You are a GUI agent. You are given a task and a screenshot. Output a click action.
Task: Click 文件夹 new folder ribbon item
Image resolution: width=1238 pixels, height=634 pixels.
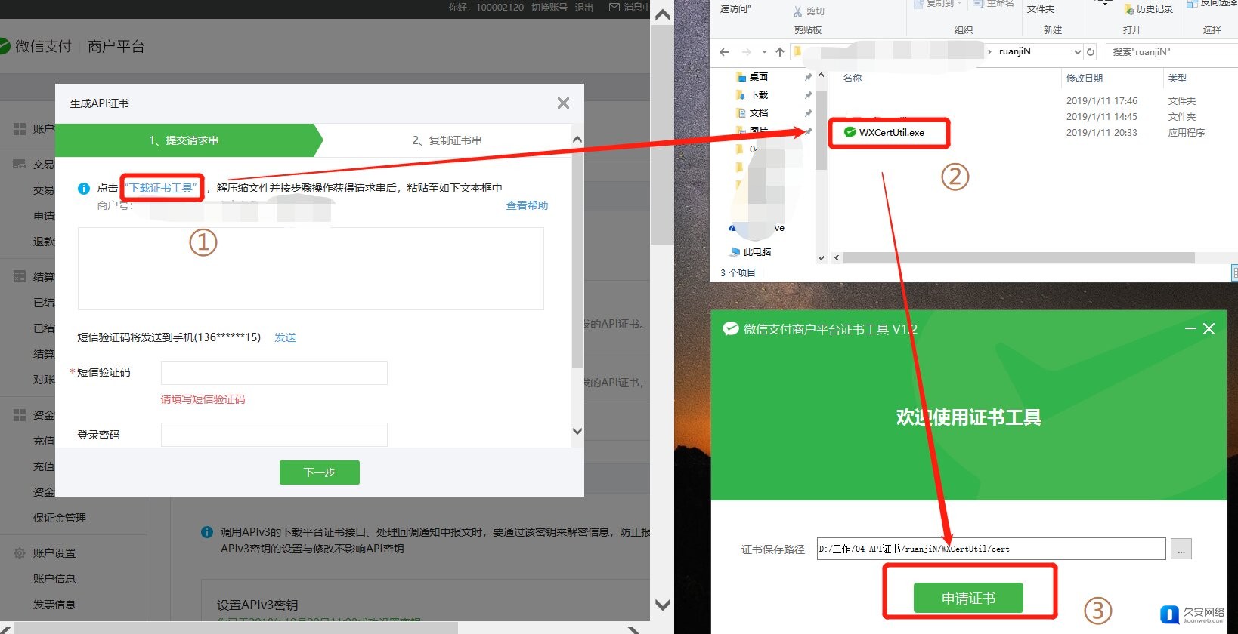pos(1041,8)
